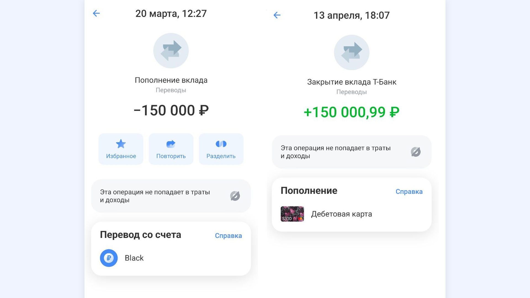Screen dimensions: 530x298
Task: Add operation to Избранное with star
Action: (x=121, y=149)
